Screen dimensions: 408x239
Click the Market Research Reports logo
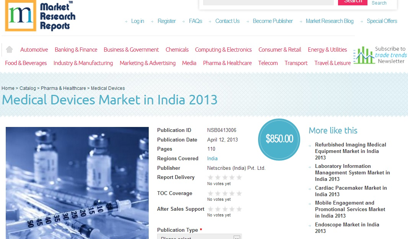coord(40,16)
